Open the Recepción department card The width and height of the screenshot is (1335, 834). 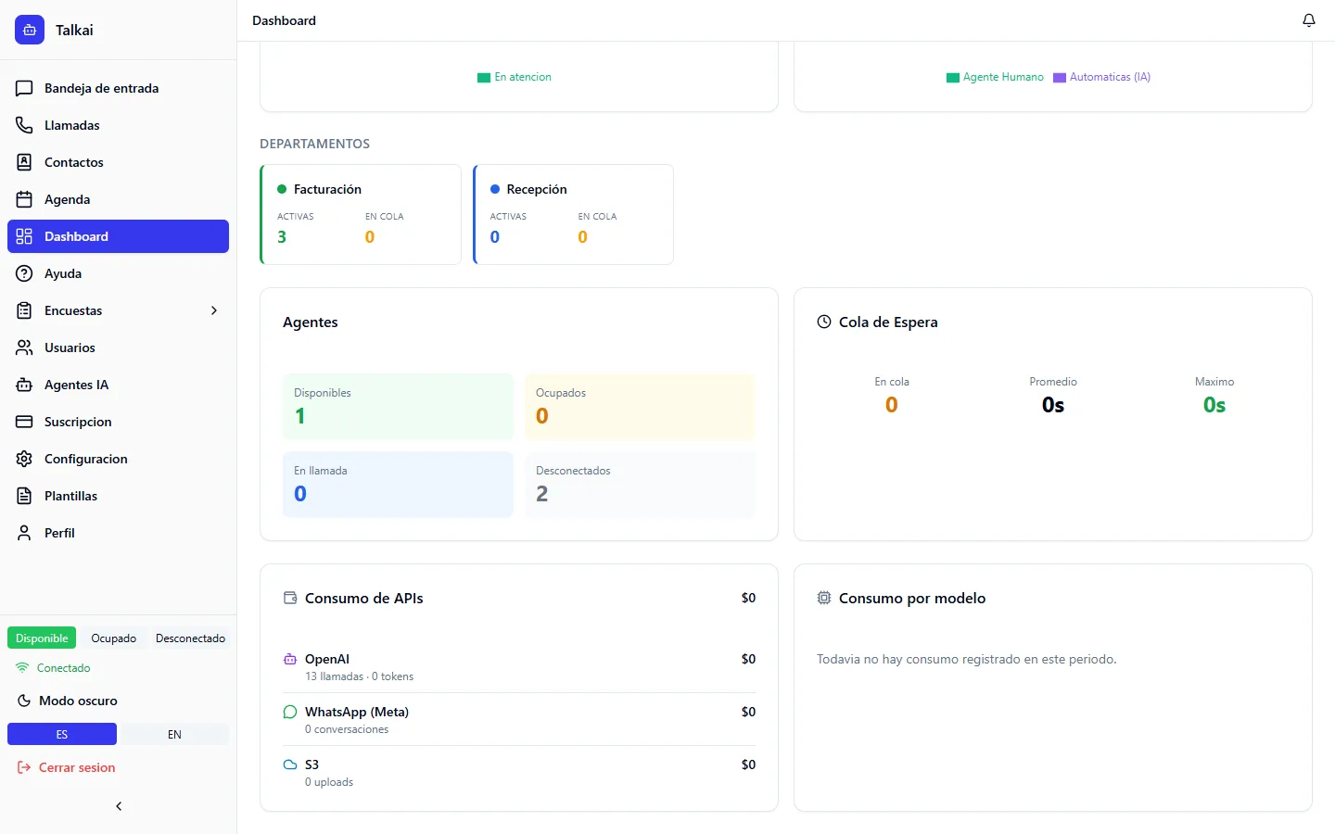tap(573, 214)
